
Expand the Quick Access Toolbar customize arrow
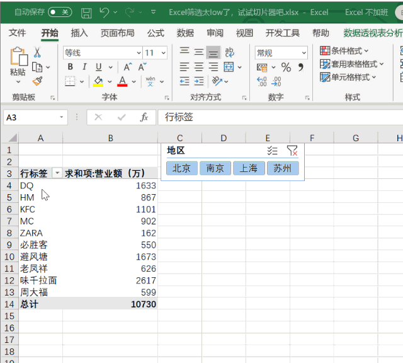pos(153,12)
